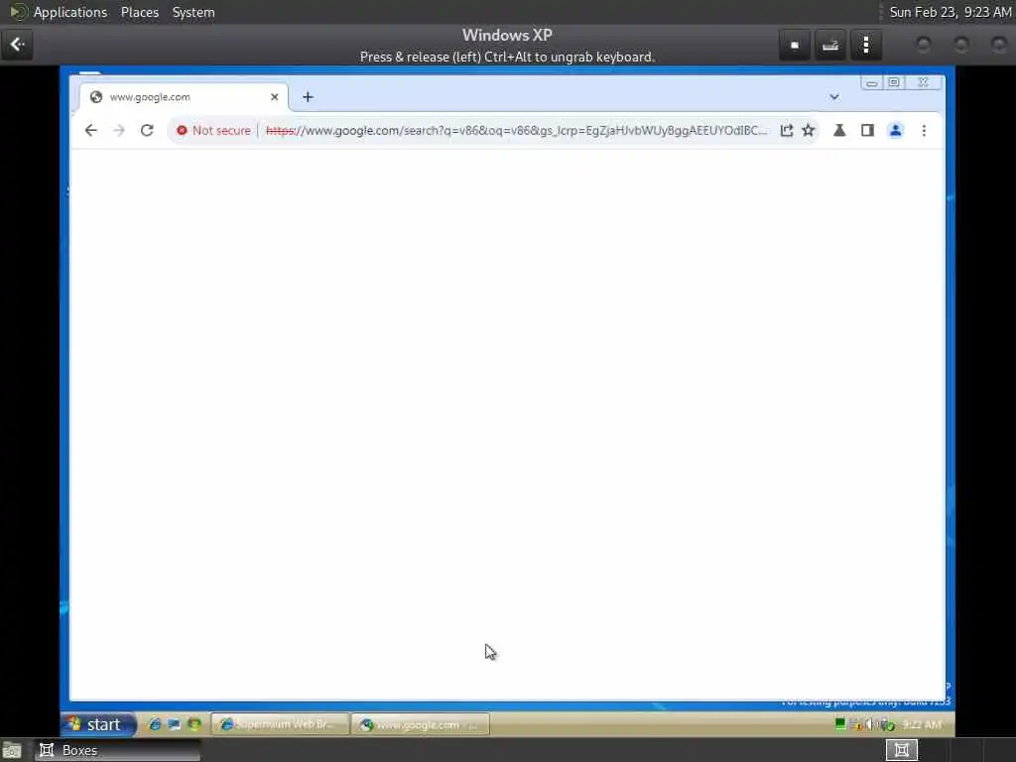
Task: Close the www.google.com tab
Action: point(275,97)
